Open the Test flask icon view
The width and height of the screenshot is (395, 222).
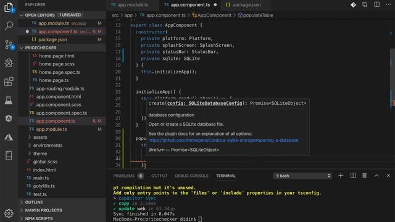9,100
